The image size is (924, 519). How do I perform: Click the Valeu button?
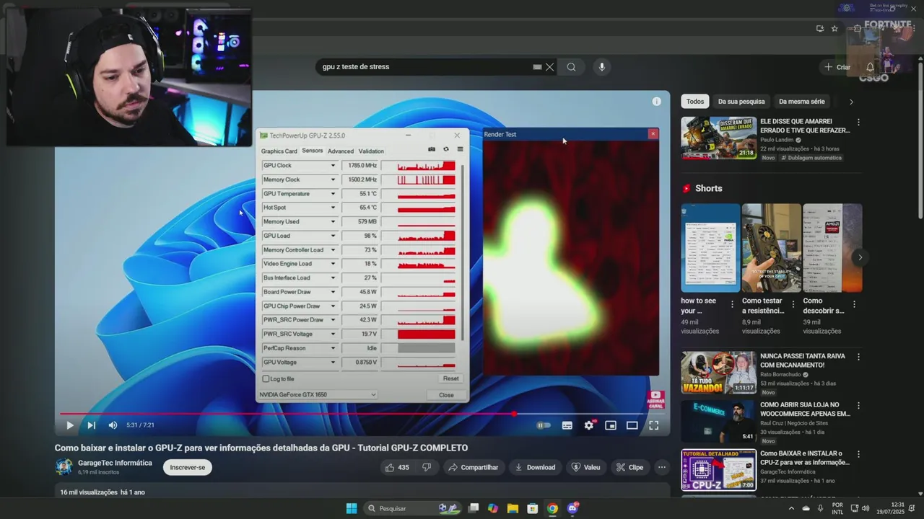(x=586, y=467)
